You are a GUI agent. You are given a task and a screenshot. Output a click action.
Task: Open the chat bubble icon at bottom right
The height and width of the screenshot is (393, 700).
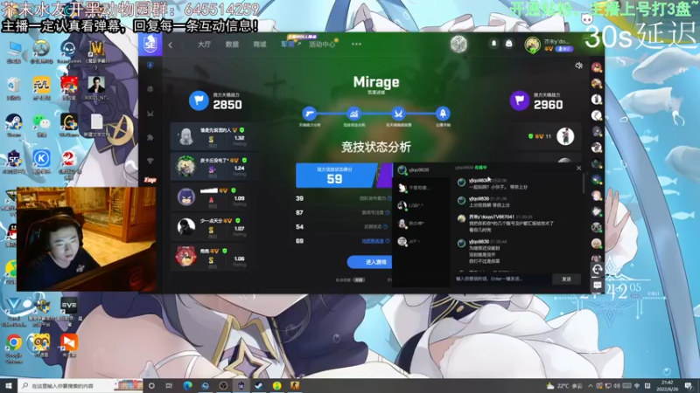coord(597,286)
